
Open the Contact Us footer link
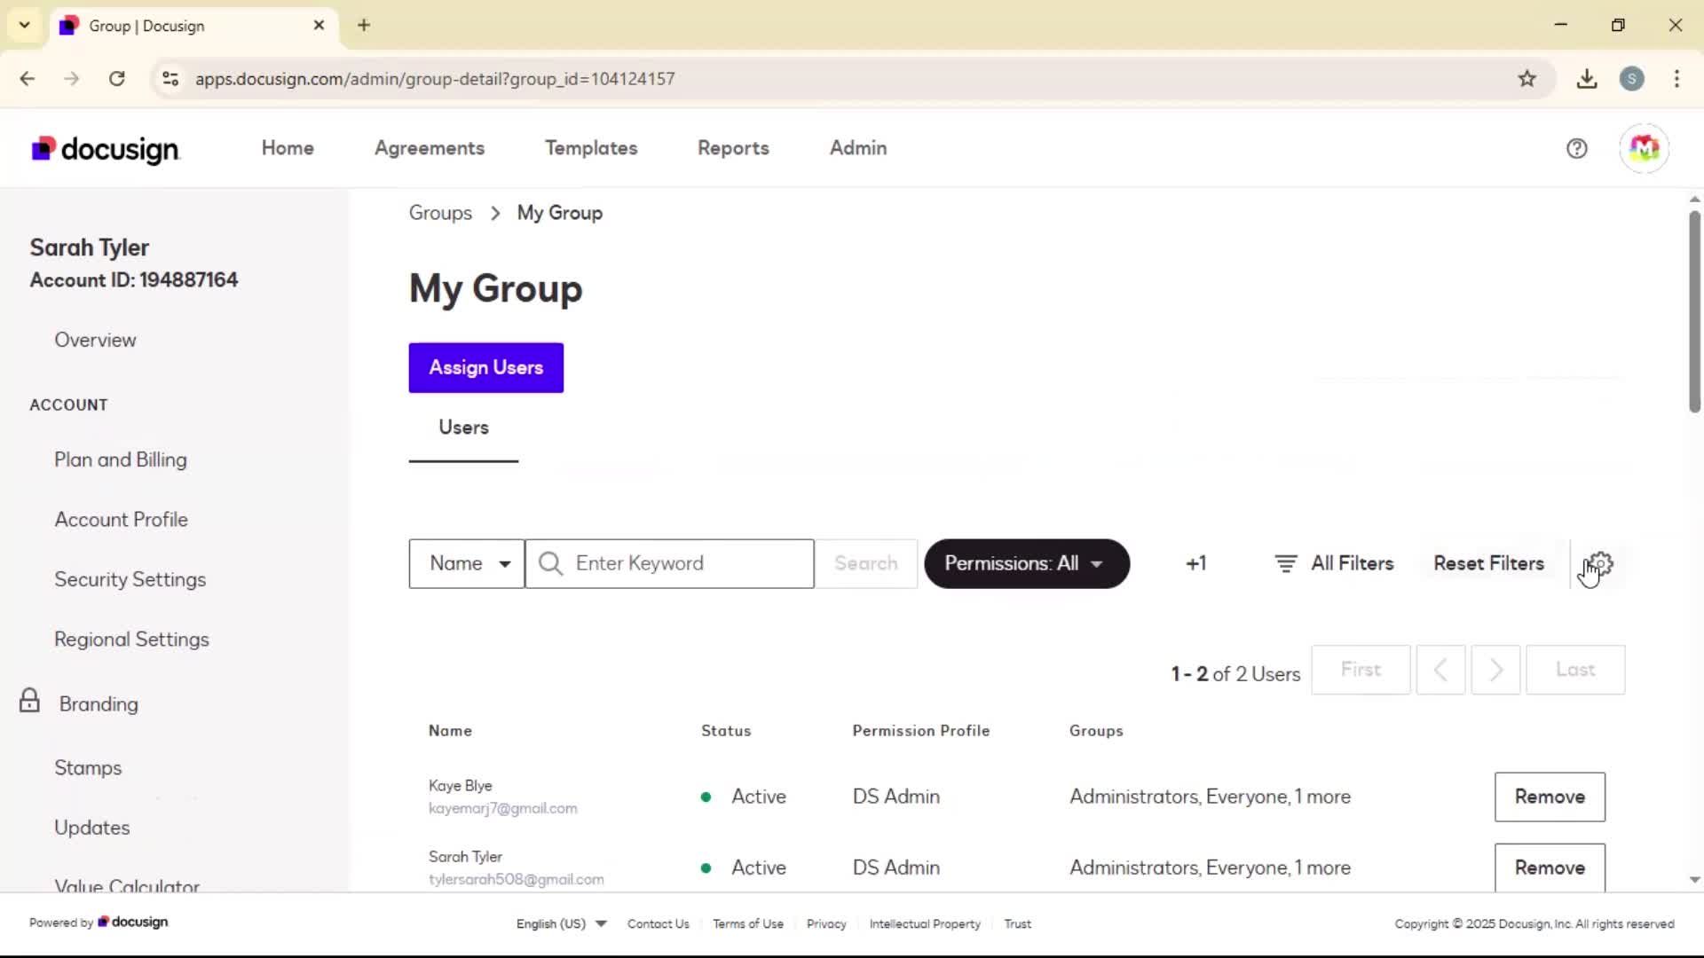pyautogui.click(x=658, y=923)
